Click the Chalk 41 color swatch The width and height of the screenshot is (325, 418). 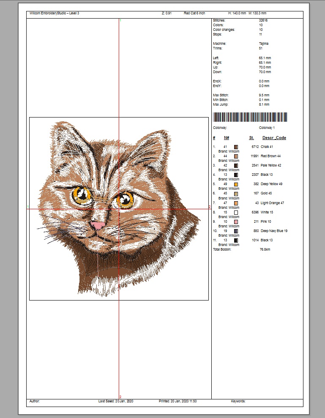(x=236, y=147)
